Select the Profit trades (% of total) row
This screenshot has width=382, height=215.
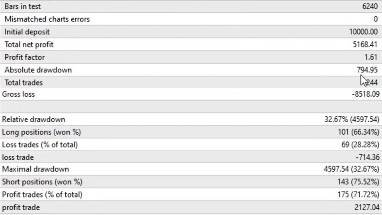tap(191, 195)
